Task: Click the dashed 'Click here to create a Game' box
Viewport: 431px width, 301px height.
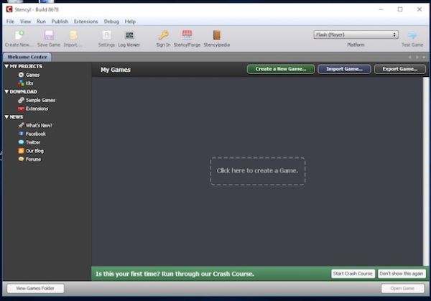Action: (257, 171)
